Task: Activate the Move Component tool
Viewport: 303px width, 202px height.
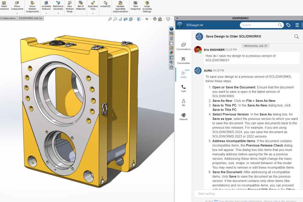Action: [17, 6]
